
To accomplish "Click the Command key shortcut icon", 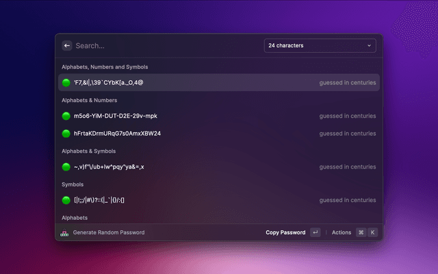I will pos(361,233).
